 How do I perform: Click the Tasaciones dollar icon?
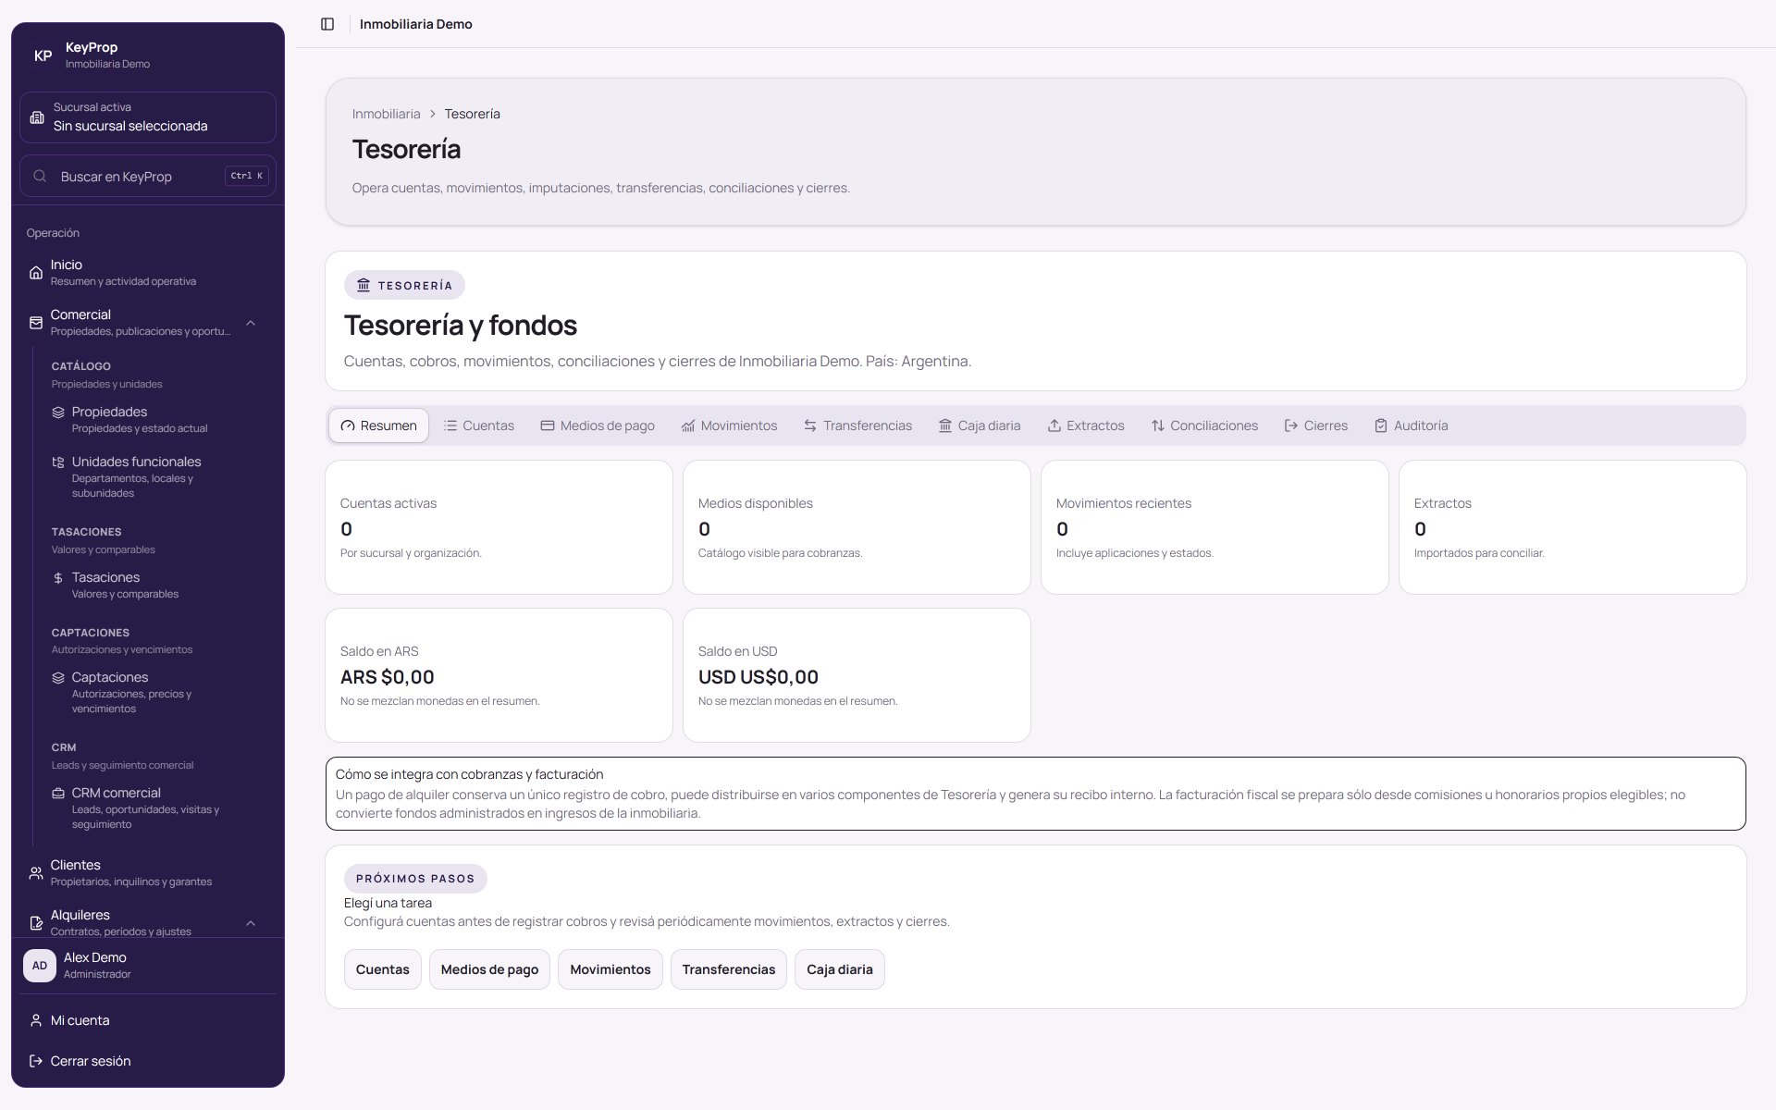pos(57,578)
